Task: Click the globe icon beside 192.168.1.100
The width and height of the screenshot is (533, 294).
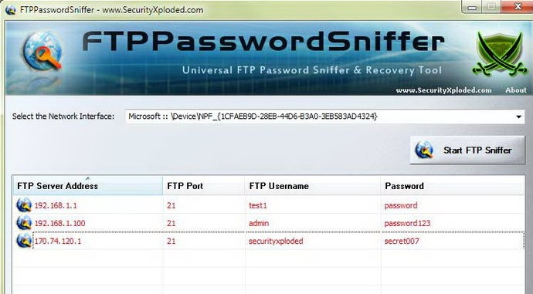Action: (x=24, y=223)
